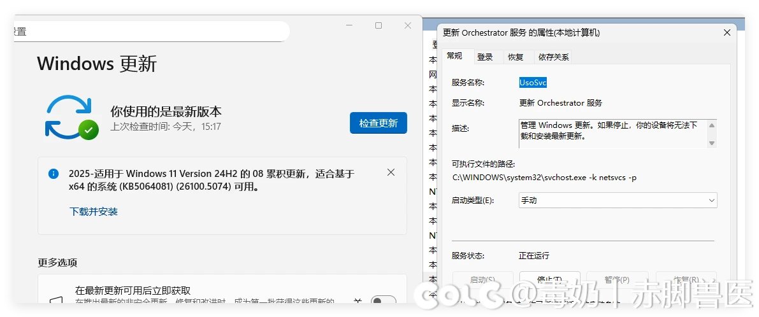
Task: Click description box scroll up arrow
Action: click(712, 125)
